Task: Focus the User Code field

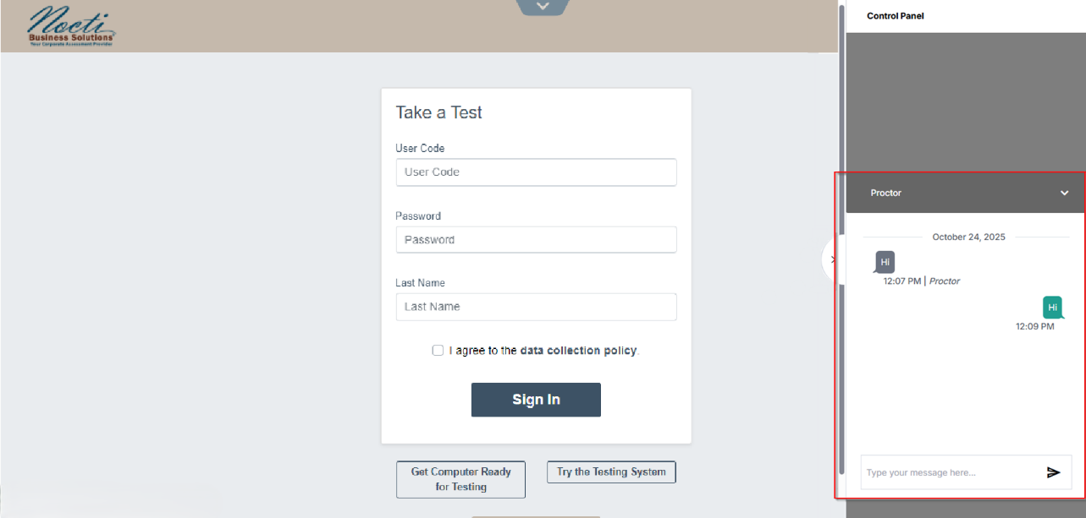Action: (x=536, y=172)
